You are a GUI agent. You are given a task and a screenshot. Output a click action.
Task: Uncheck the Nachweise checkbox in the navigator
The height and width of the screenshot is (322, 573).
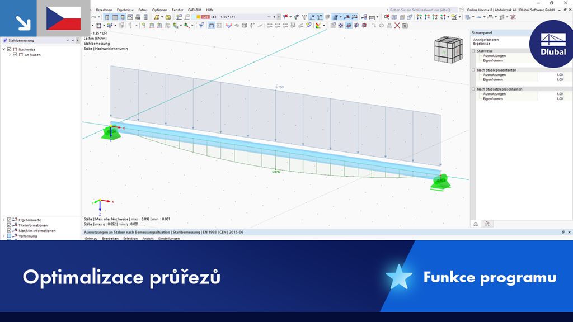point(9,50)
